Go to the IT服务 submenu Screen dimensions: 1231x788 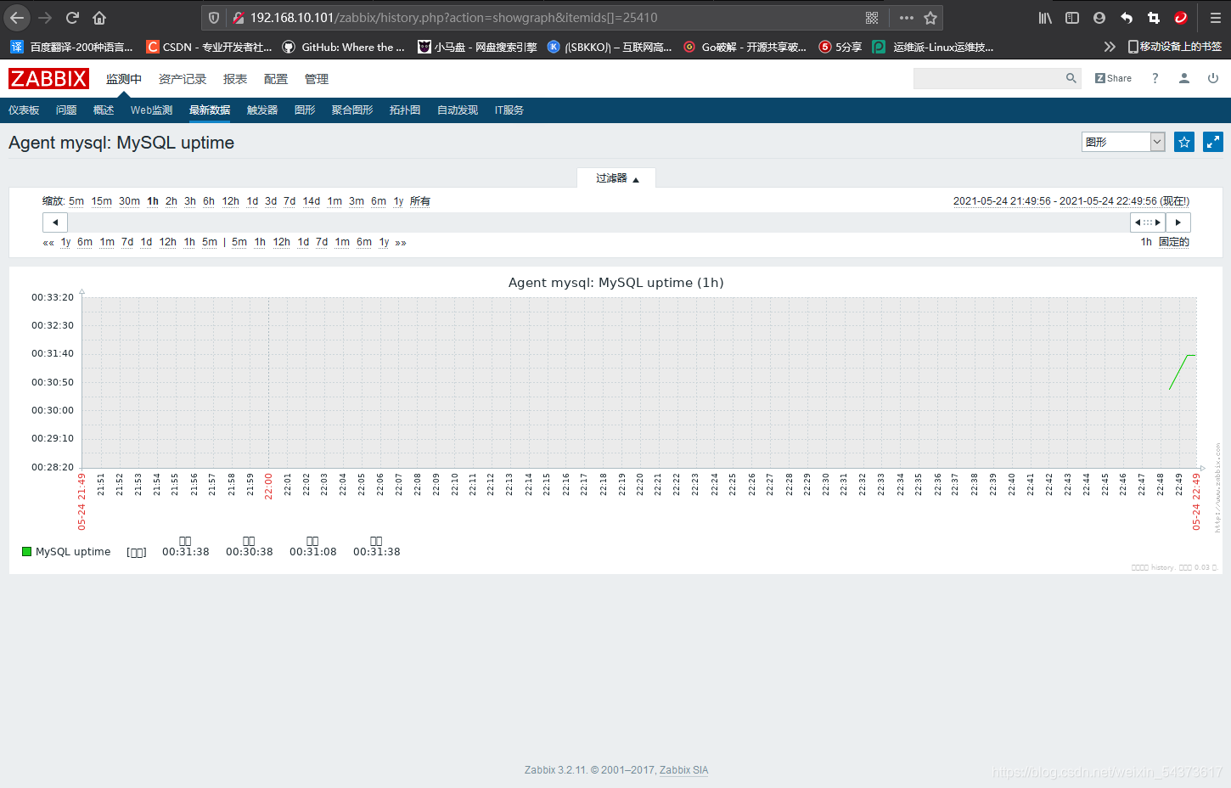[x=509, y=110]
